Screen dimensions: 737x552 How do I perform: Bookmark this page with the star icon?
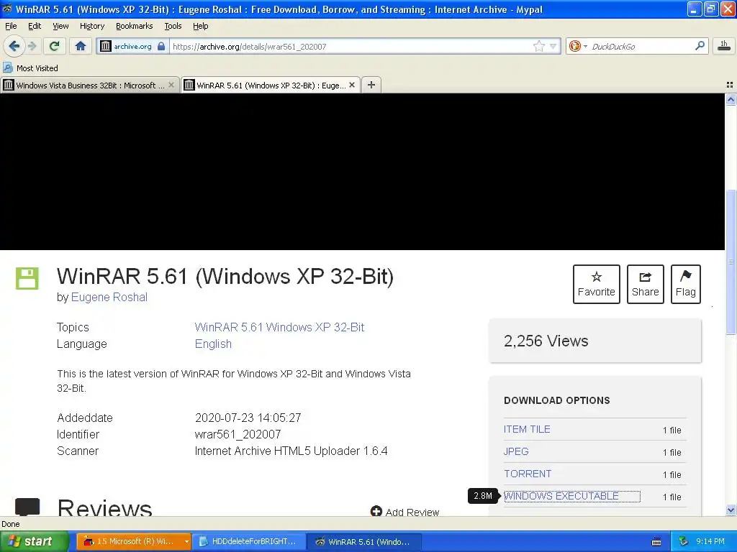[538, 46]
